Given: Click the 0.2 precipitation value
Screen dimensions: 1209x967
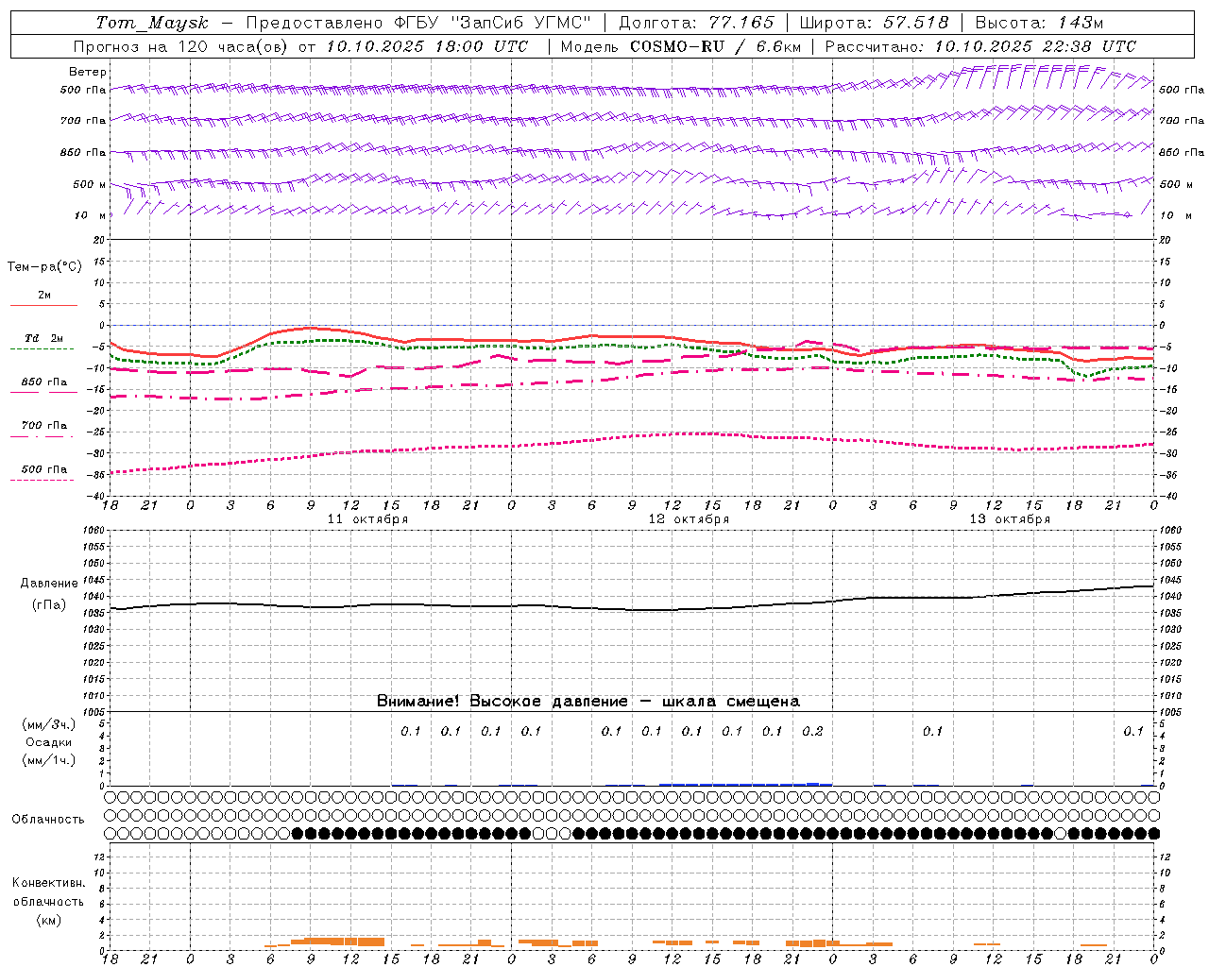Looking at the screenshot, I should (x=812, y=731).
